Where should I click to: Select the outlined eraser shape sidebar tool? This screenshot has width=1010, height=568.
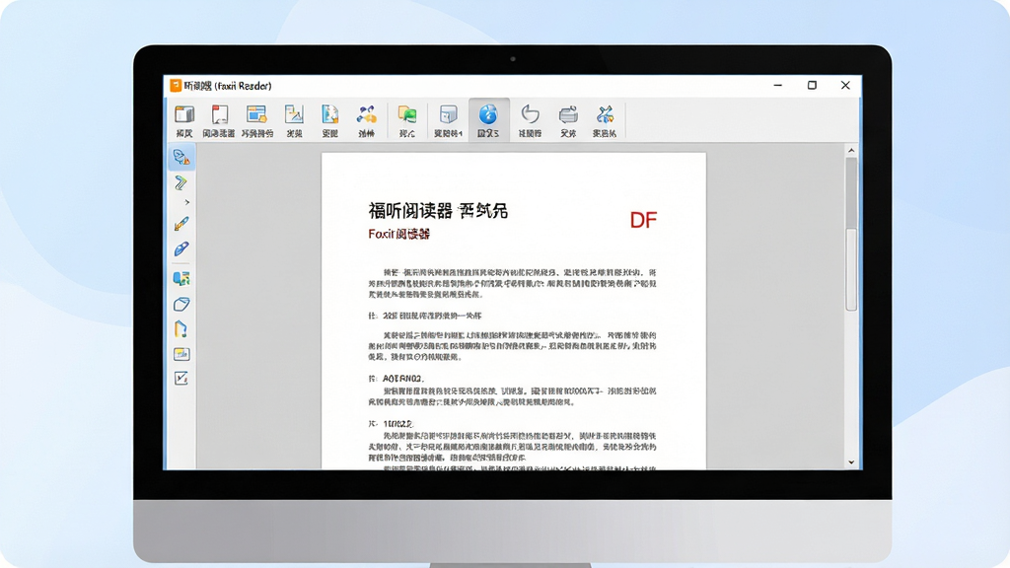181,304
